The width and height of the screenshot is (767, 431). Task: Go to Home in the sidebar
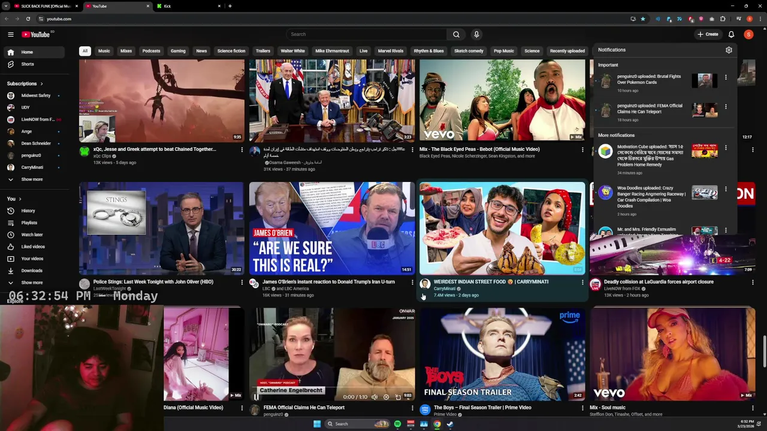(35, 52)
